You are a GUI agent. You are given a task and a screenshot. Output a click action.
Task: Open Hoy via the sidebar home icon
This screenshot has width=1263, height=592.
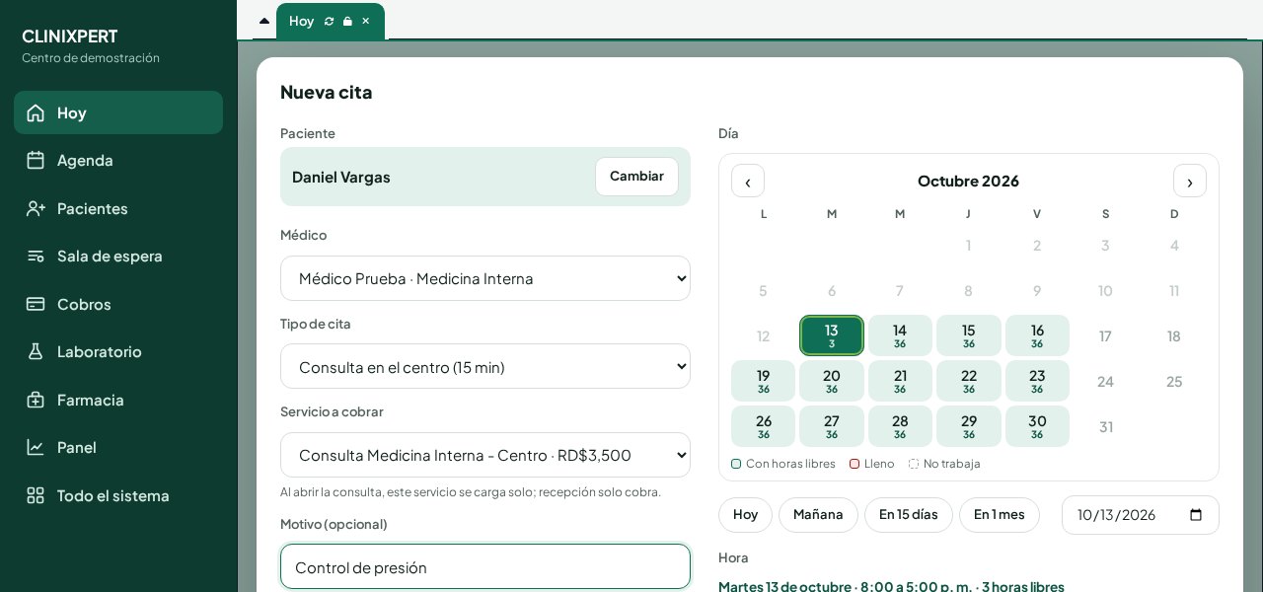coord(36,112)
